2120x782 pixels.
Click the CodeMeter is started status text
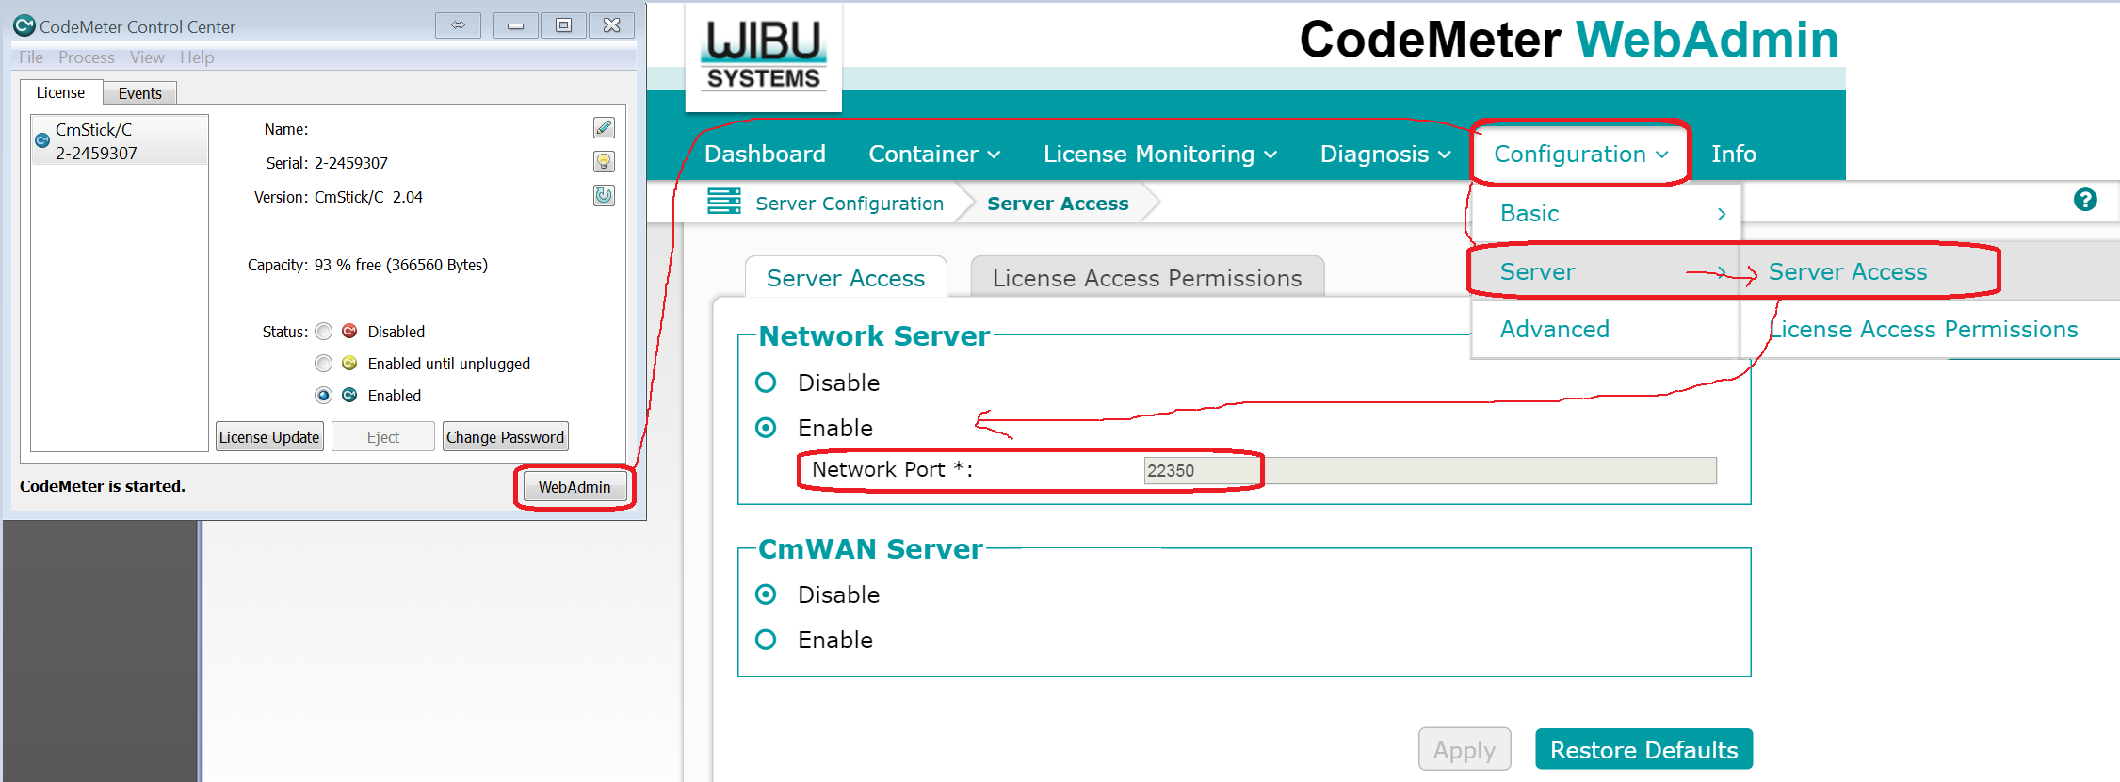pos(103,486)
